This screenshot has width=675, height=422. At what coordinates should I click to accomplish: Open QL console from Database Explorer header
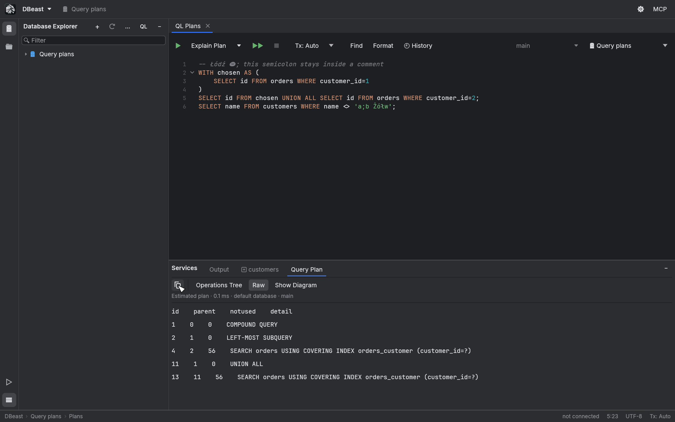click(143, 27)
